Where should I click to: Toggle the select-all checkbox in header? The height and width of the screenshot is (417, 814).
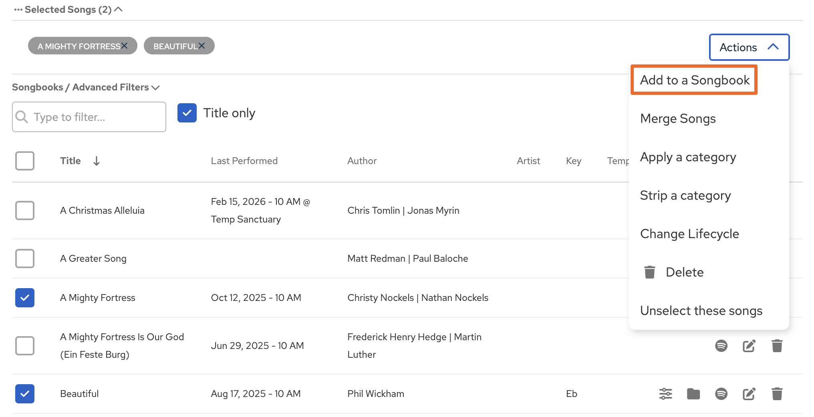point(25,161)
